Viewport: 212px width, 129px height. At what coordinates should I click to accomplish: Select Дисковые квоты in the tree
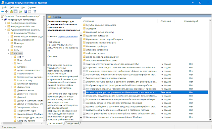pos(26,91)
